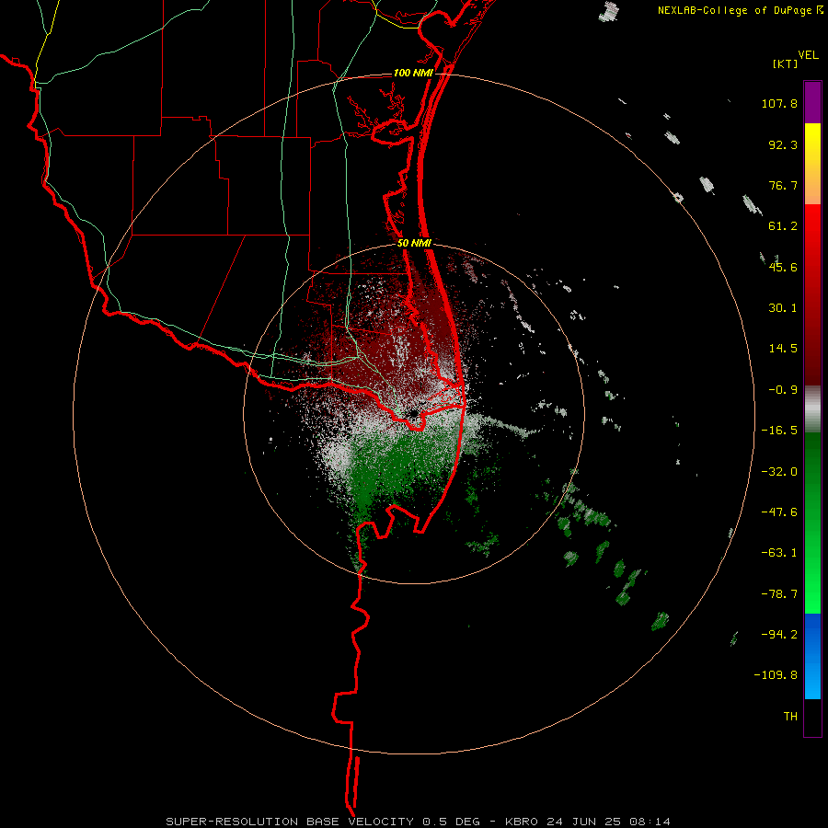Click the TH threshold label
This screenshot has height=828, width=828.
click(x=790, y=717)
